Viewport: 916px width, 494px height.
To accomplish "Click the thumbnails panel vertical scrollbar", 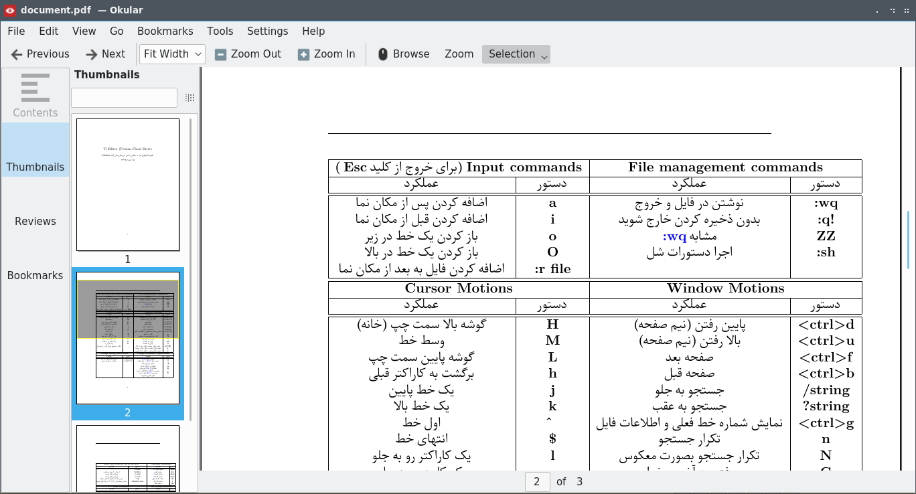I will (191, 268).
